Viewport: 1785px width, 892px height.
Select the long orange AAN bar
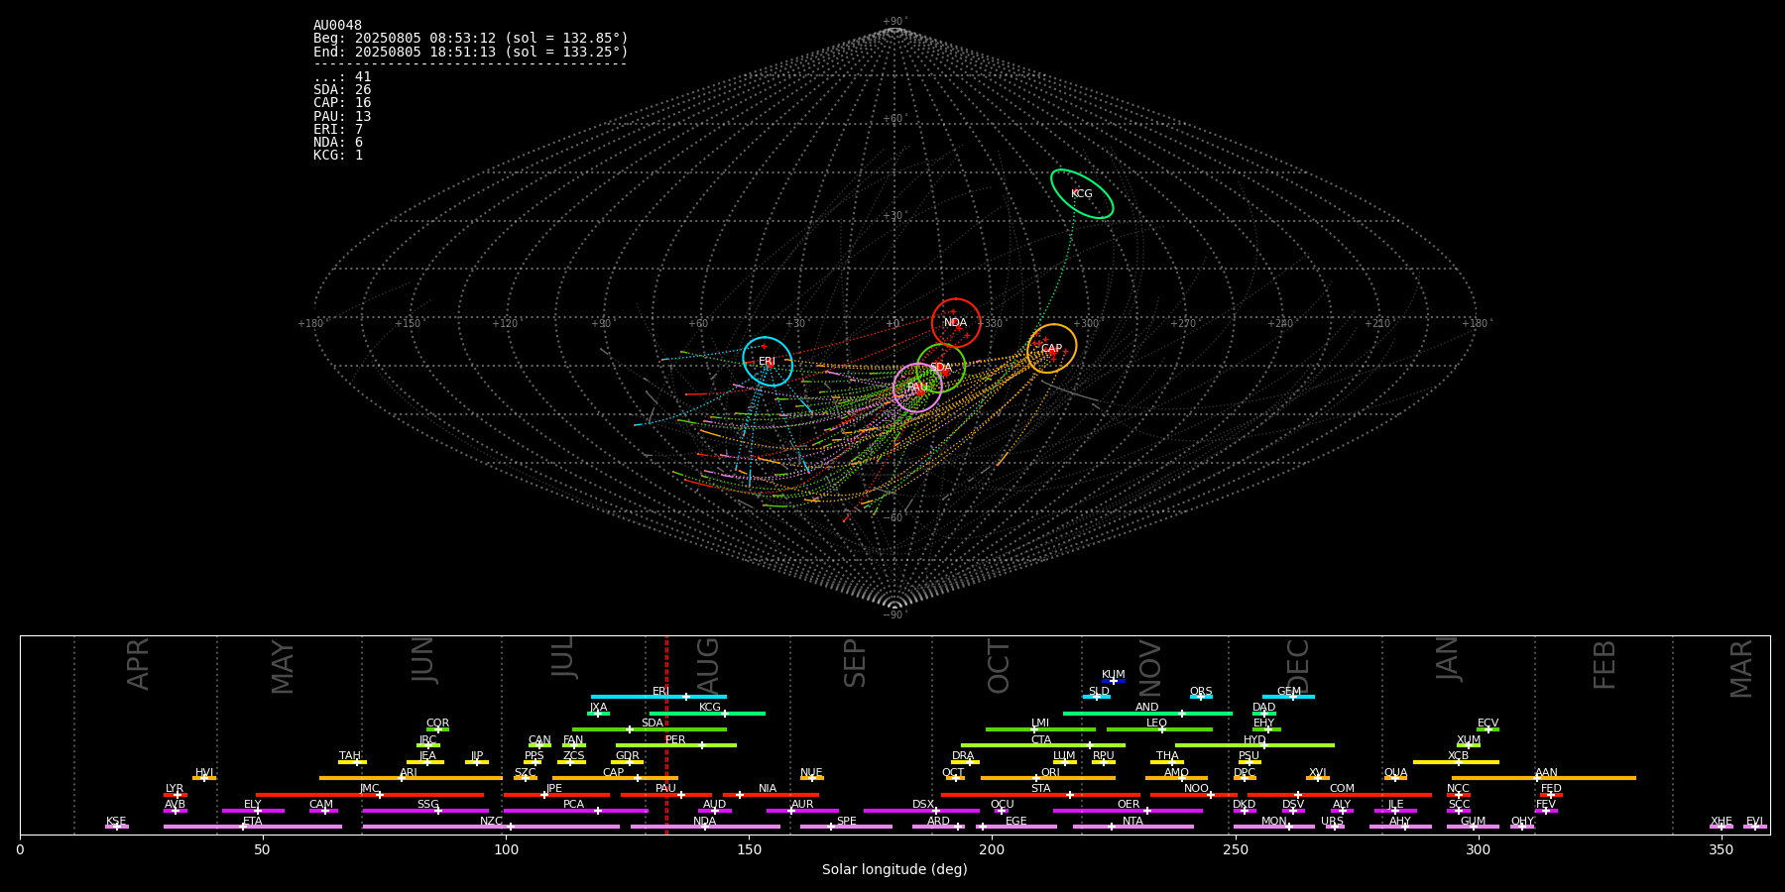pyautogui.click(x=1544, y=778)
